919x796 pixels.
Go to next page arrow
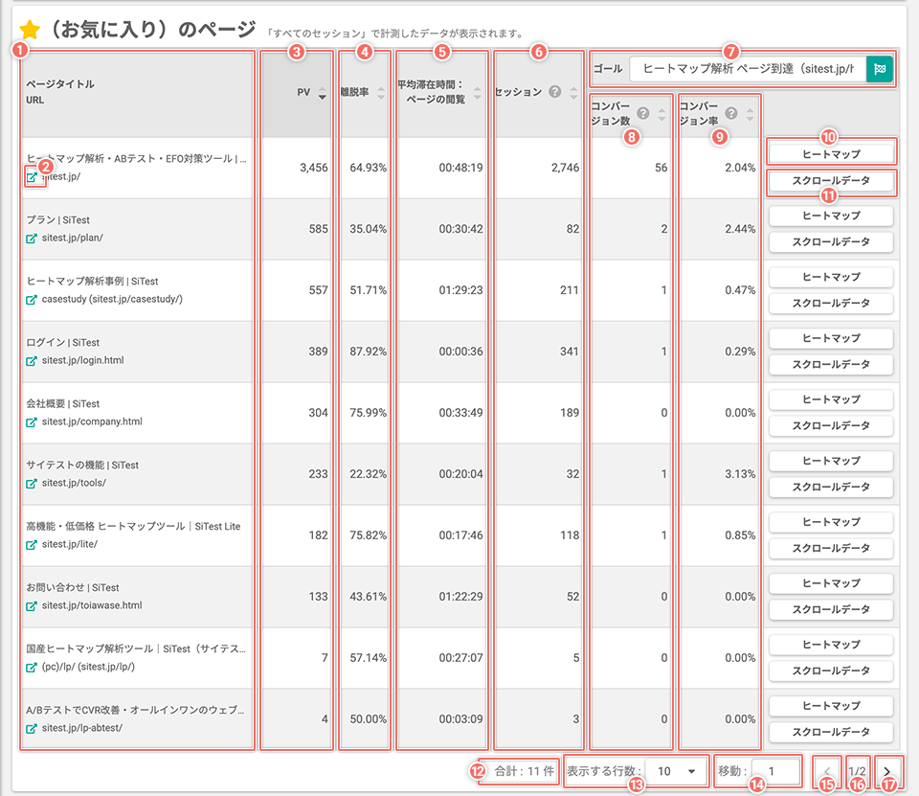coord(886,771)
